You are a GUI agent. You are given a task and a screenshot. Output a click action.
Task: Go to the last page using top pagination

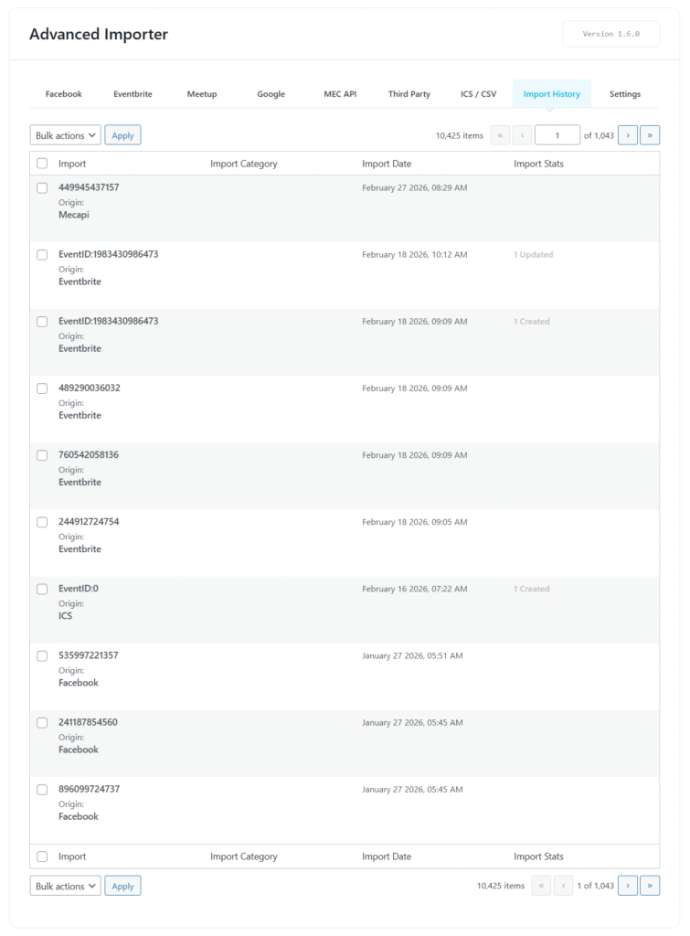(x=650, y=134)
